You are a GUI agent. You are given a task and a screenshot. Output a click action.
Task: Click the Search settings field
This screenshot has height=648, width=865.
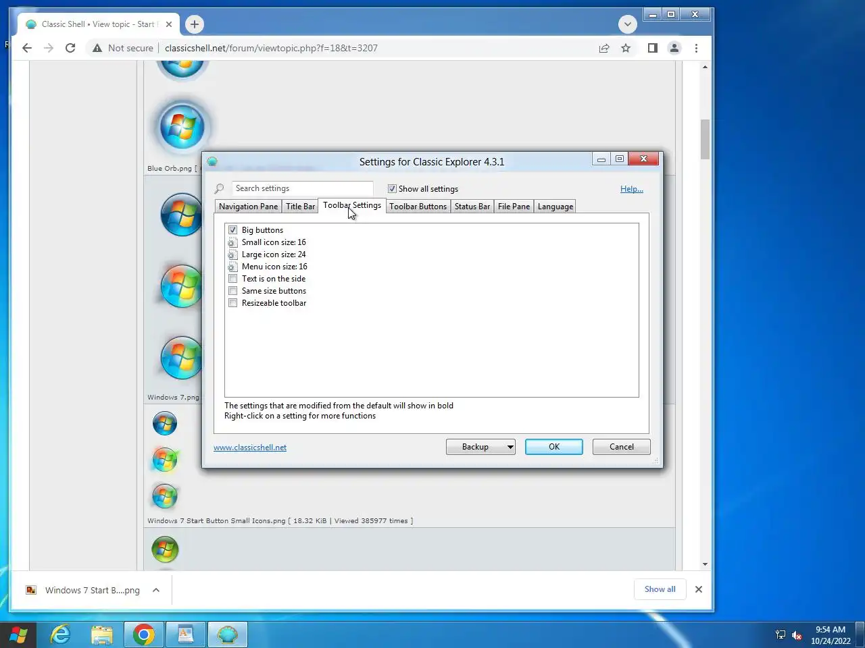point(302,188)
